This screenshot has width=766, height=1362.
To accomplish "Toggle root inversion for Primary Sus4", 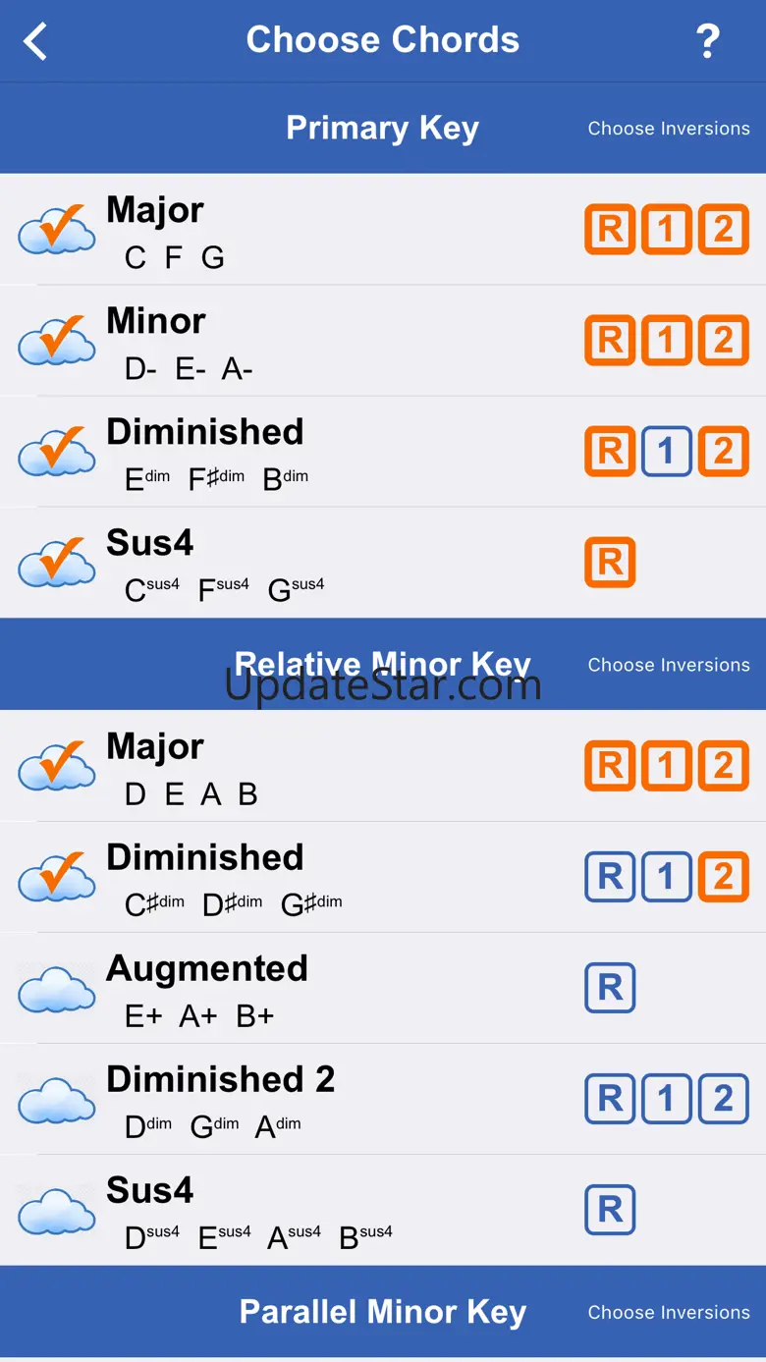I will click(610, 563).
